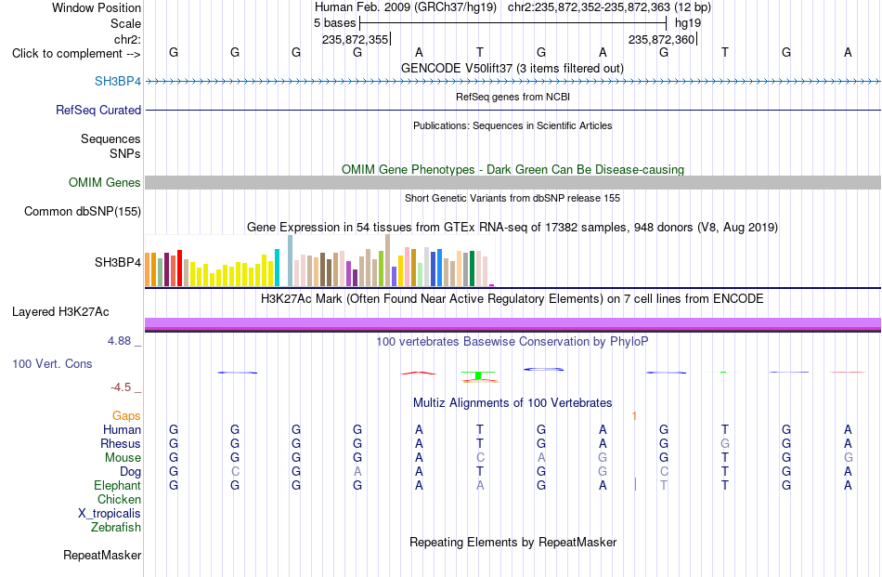Click 'Short Genetic Variants from dbSNP release 155'
The height and width of the screenshot is (577, 882).
coord(512,198)
